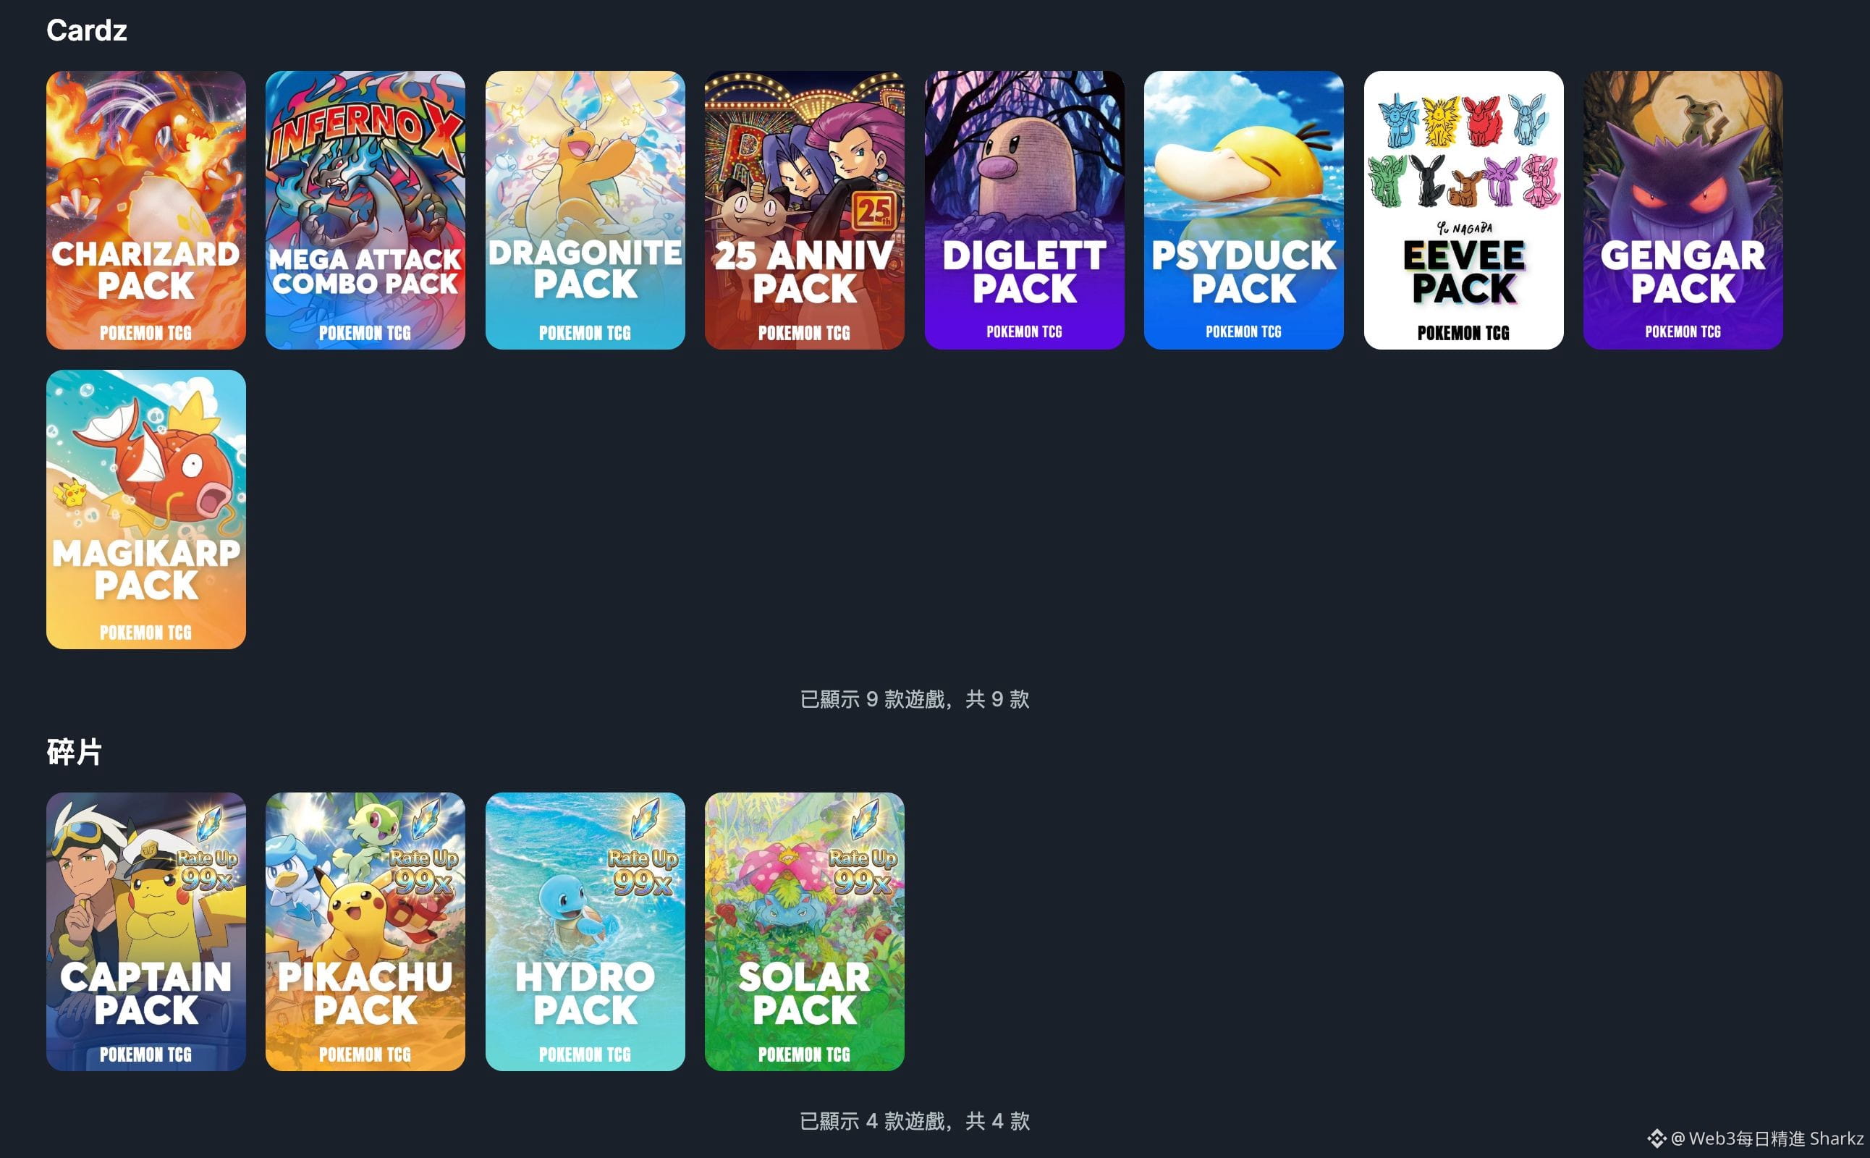
Task: Open the Charizard Pack card
Action: pyautogui.click(x=145, y=210)
